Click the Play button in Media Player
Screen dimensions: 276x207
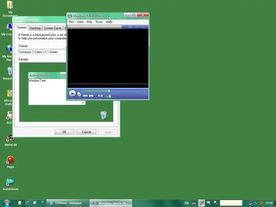click(72, 94)
